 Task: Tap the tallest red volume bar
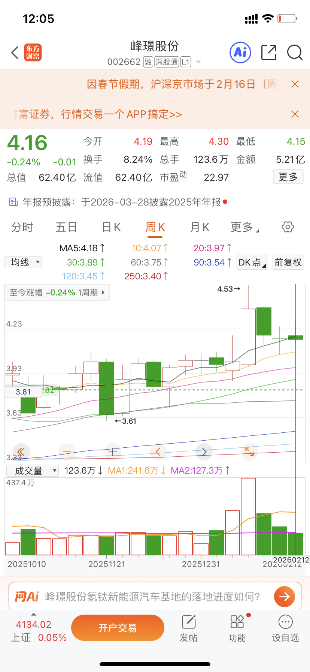click(x=248, y=516)
